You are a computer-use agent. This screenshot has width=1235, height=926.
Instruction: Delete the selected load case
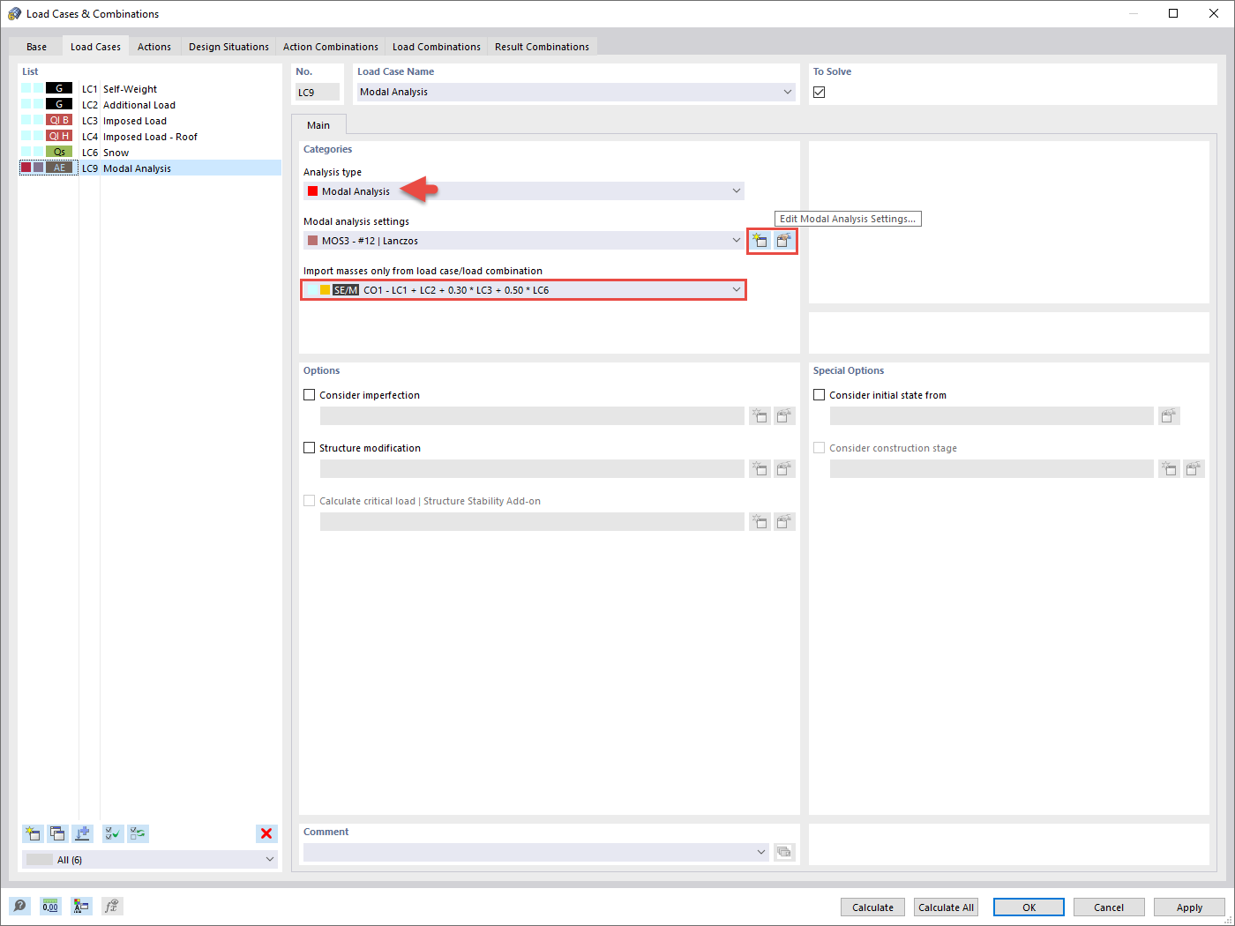pos(266,833)
